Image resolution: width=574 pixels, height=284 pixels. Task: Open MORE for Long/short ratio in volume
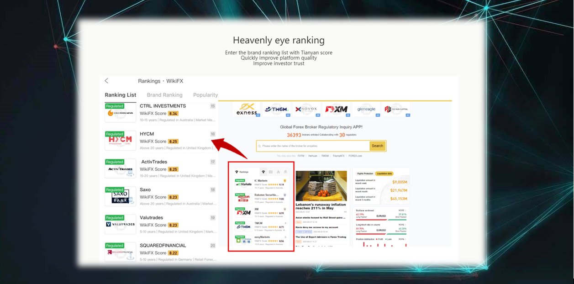pos(402,225)
